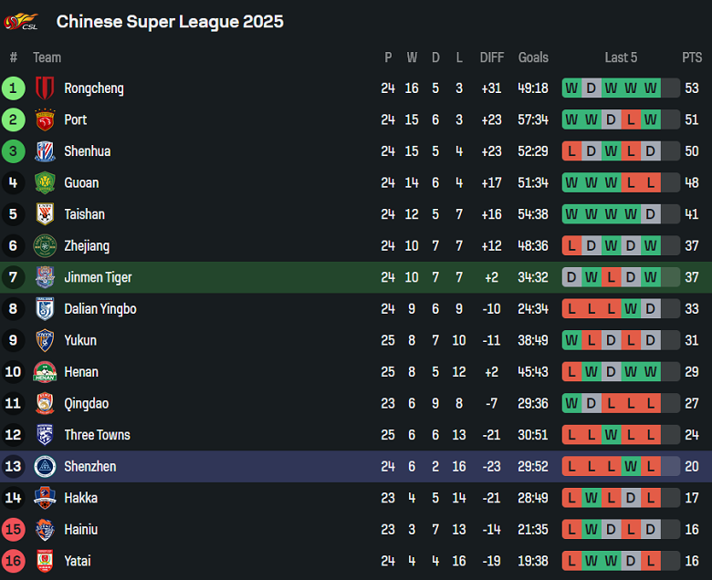712x580 pixels.
Task: Click the Zhejiang club logo
Action: (x=45, y=246)
